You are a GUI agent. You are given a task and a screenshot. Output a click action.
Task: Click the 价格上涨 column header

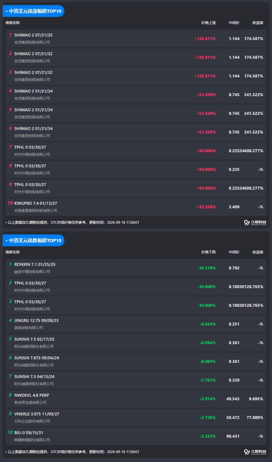(x=208, y=23)
